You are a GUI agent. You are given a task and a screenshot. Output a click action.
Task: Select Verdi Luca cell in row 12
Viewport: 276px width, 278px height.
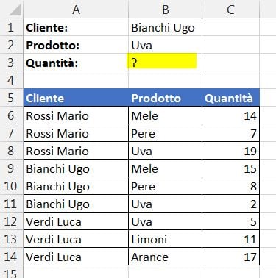76,221
